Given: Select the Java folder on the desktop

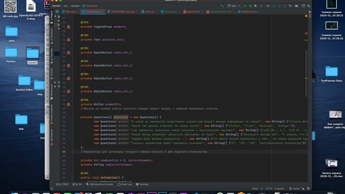Looking at the screenshot, I should 11,33.
